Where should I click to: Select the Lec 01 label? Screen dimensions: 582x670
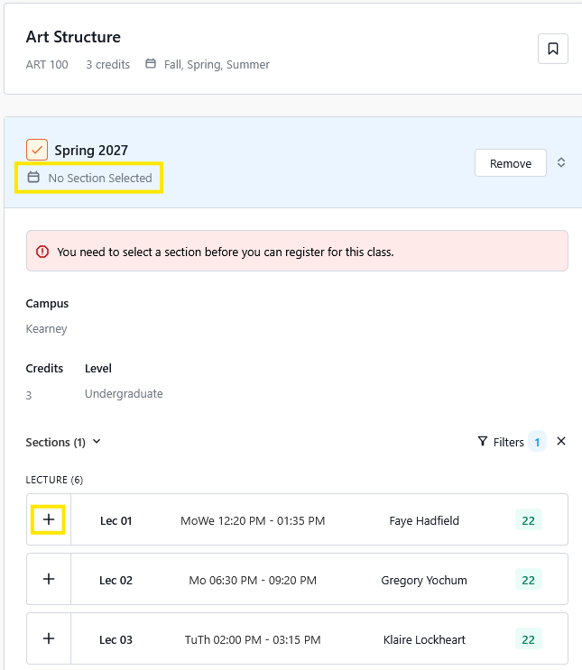click(115, 521)
